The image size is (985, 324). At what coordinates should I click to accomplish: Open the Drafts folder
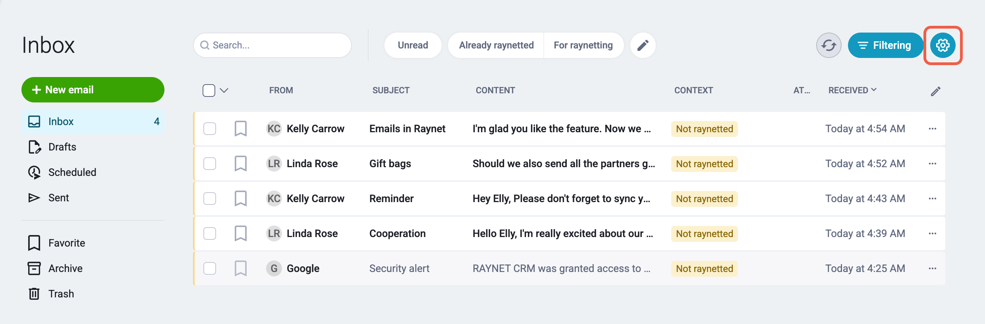(93, 147)
